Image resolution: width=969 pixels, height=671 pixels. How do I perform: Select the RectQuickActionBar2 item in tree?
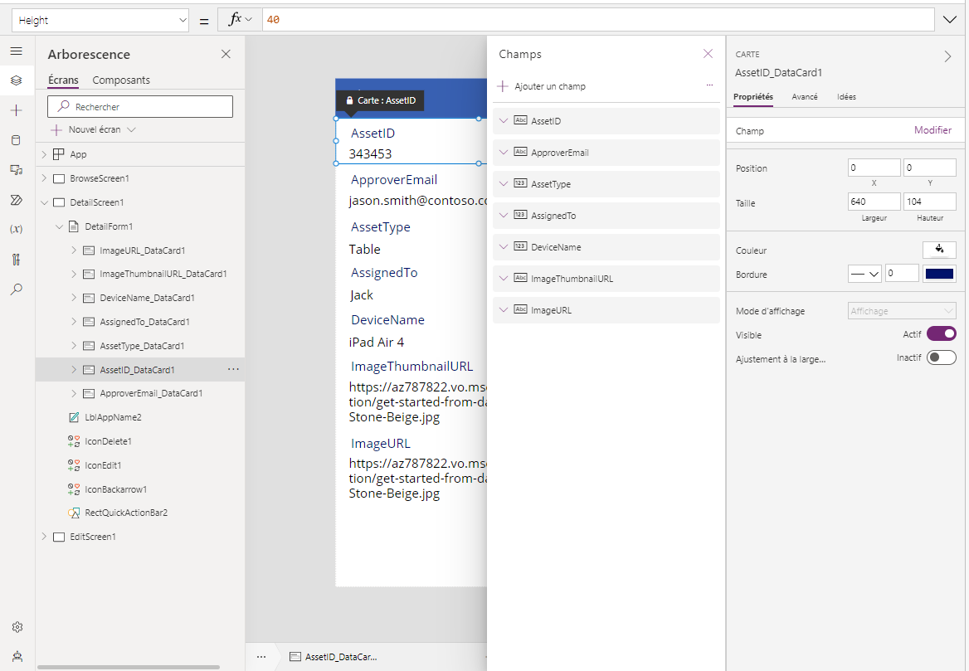(x=126, y=513)
